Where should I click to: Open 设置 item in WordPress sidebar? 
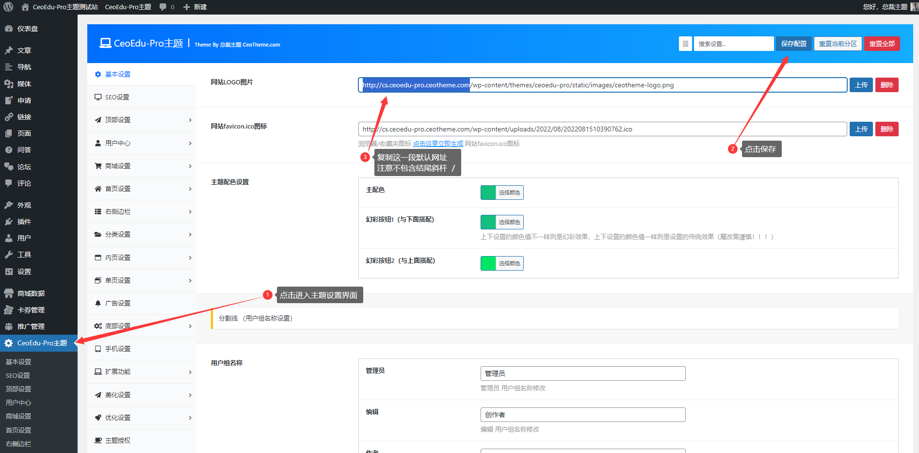click(39, 272)
